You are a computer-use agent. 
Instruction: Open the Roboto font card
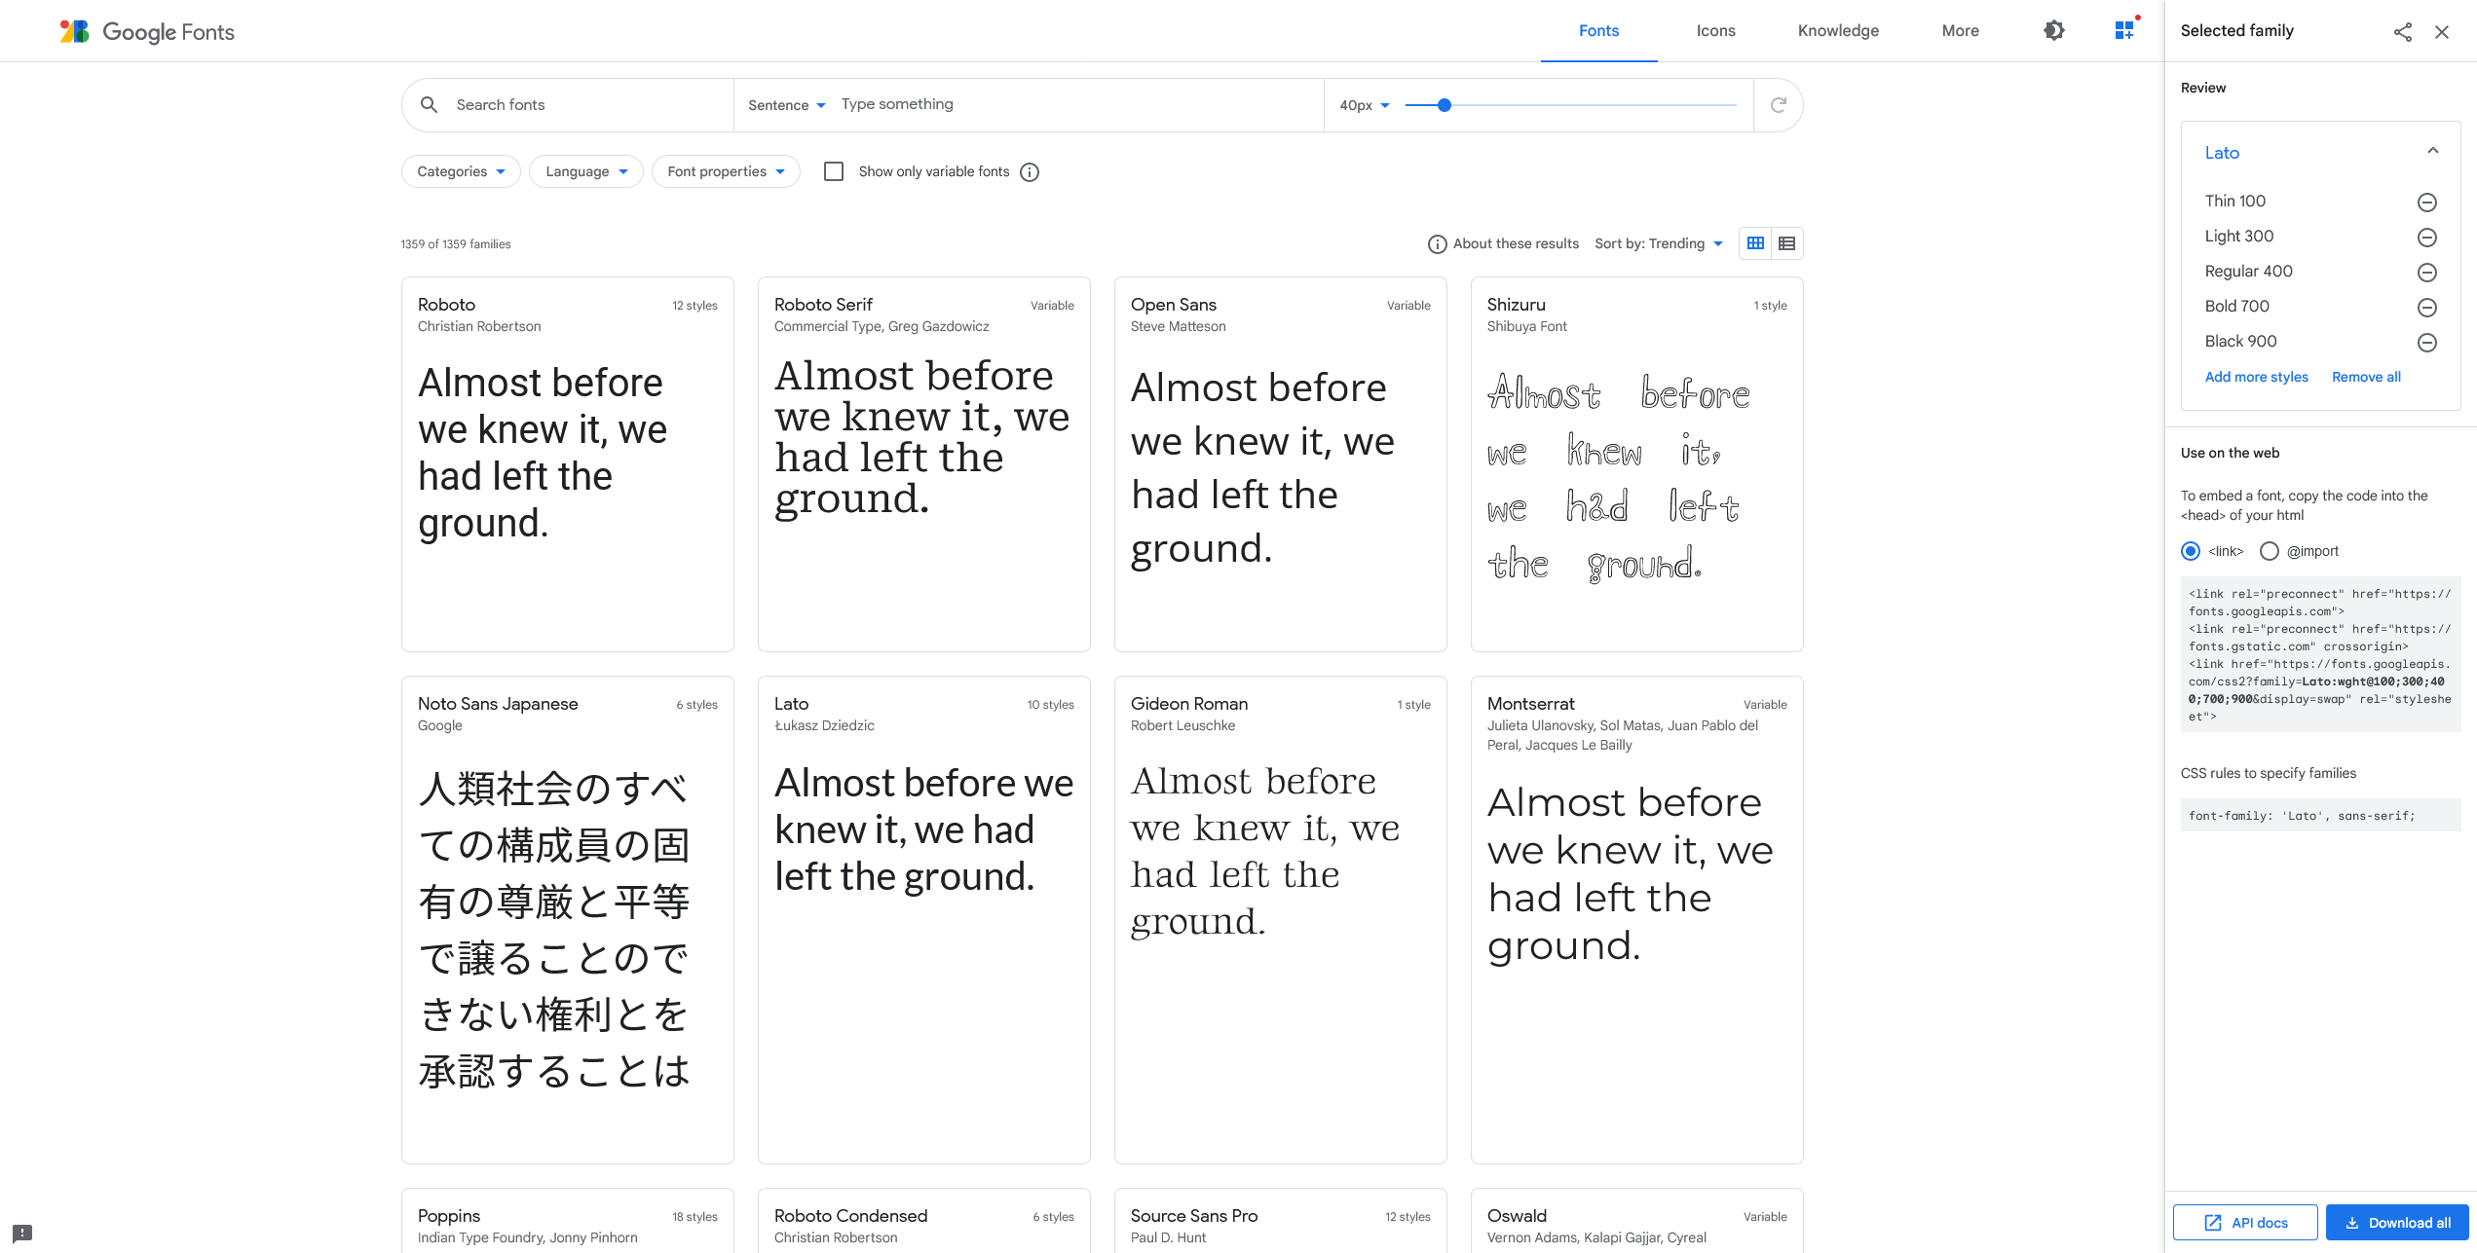(x=568, y=464)
